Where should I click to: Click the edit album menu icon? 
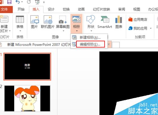[x=74, y=44]
